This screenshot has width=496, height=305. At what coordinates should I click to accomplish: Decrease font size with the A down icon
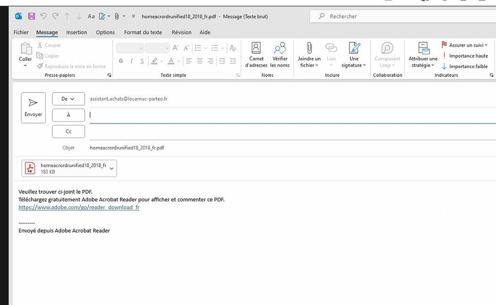187,48
